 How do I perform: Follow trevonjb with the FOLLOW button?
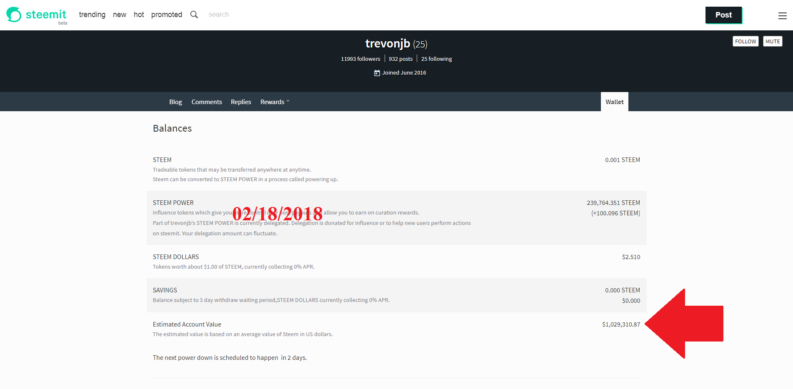coord(745,41)
